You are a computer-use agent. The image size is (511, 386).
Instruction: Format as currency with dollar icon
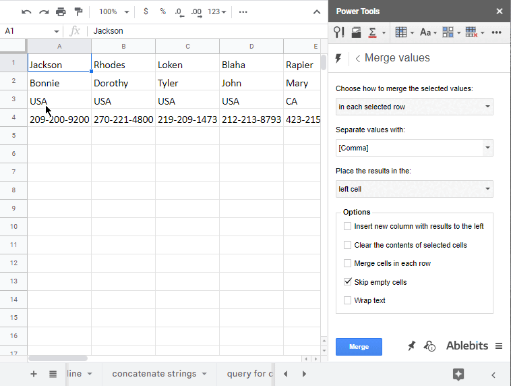146,11
